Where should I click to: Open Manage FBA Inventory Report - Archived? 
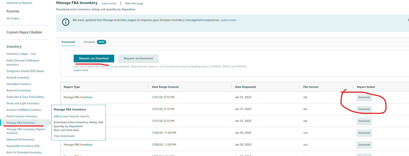[26, 131]
